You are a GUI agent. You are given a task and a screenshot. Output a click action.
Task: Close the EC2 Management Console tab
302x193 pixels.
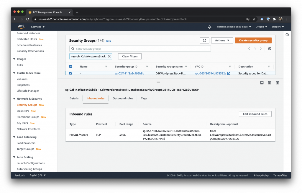[x=70, y=12]
